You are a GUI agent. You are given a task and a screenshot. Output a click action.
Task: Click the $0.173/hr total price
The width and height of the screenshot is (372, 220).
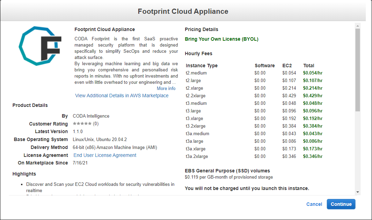[x=313, y=149]
